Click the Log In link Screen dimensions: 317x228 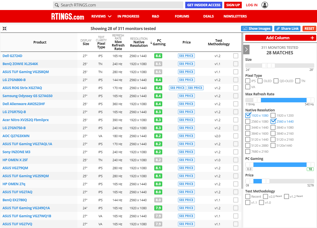click(251, 5)
